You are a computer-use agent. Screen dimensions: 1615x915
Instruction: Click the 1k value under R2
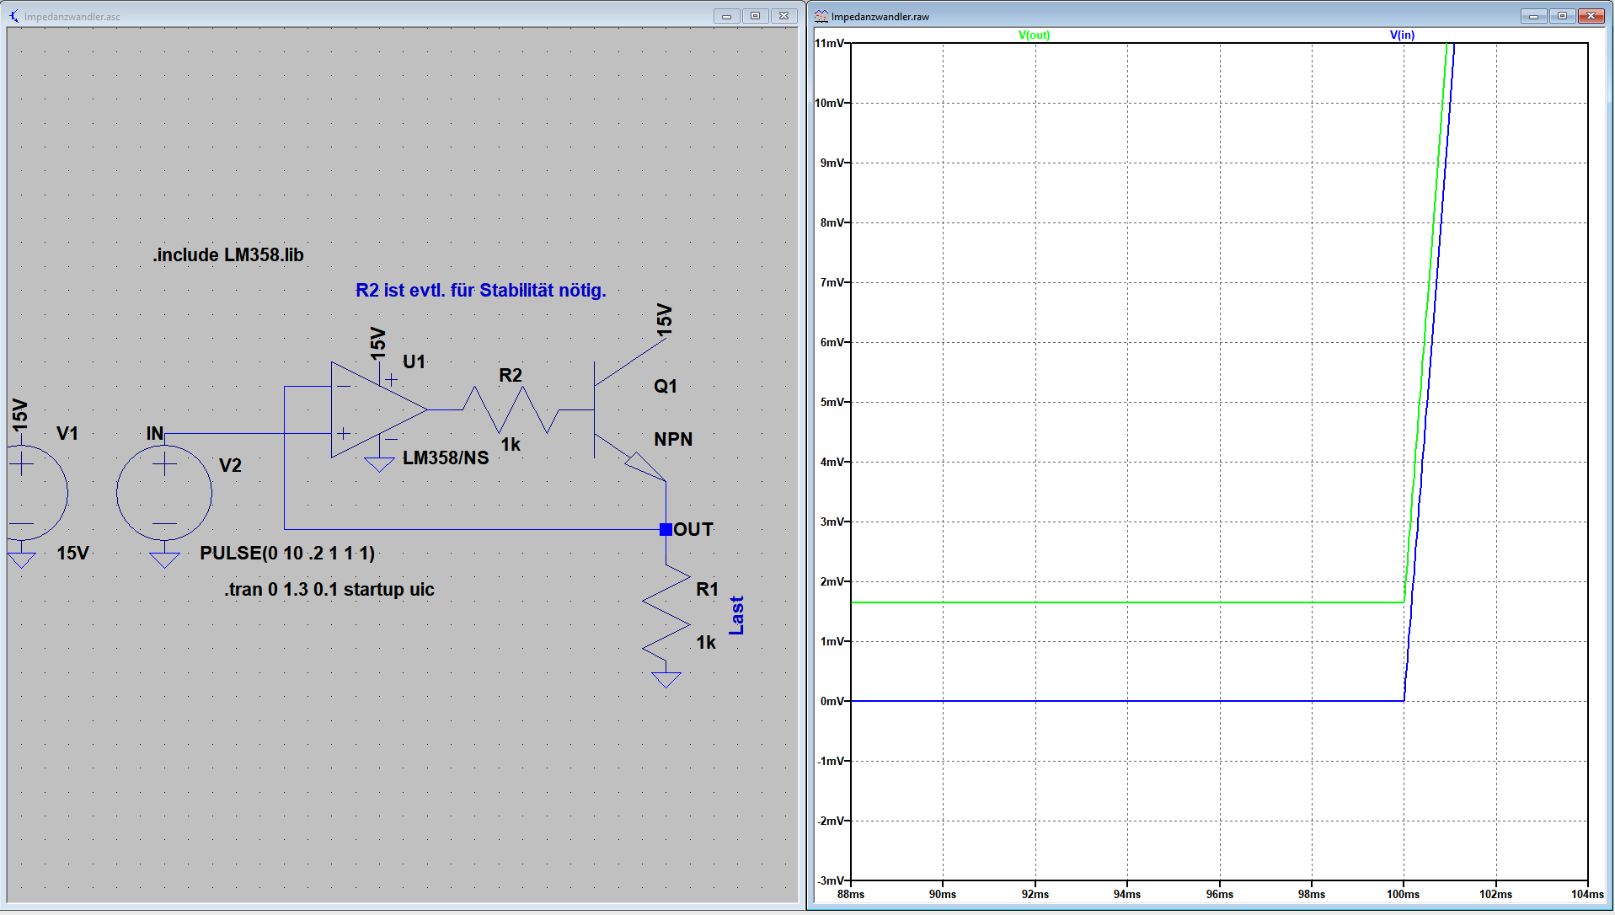(511, 445)
